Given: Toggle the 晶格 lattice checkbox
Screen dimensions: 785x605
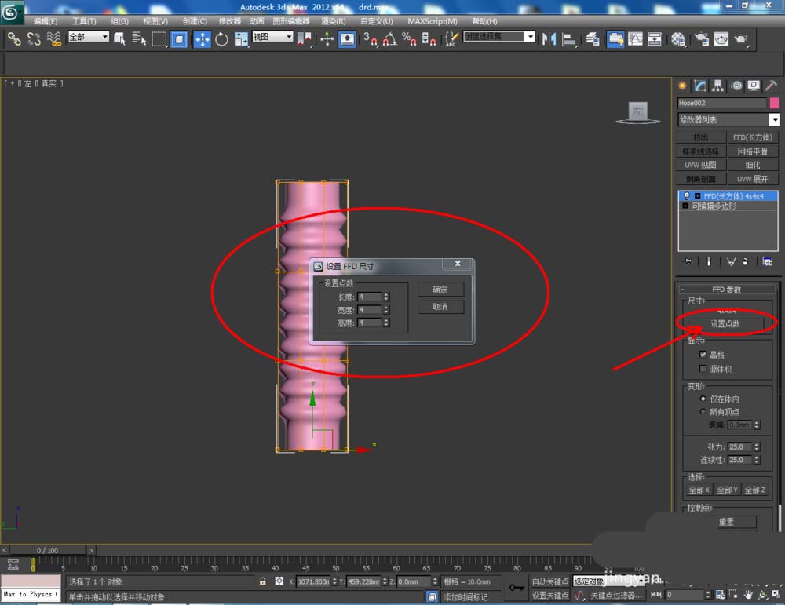Looking at the screenshot, I should point(703,355).
